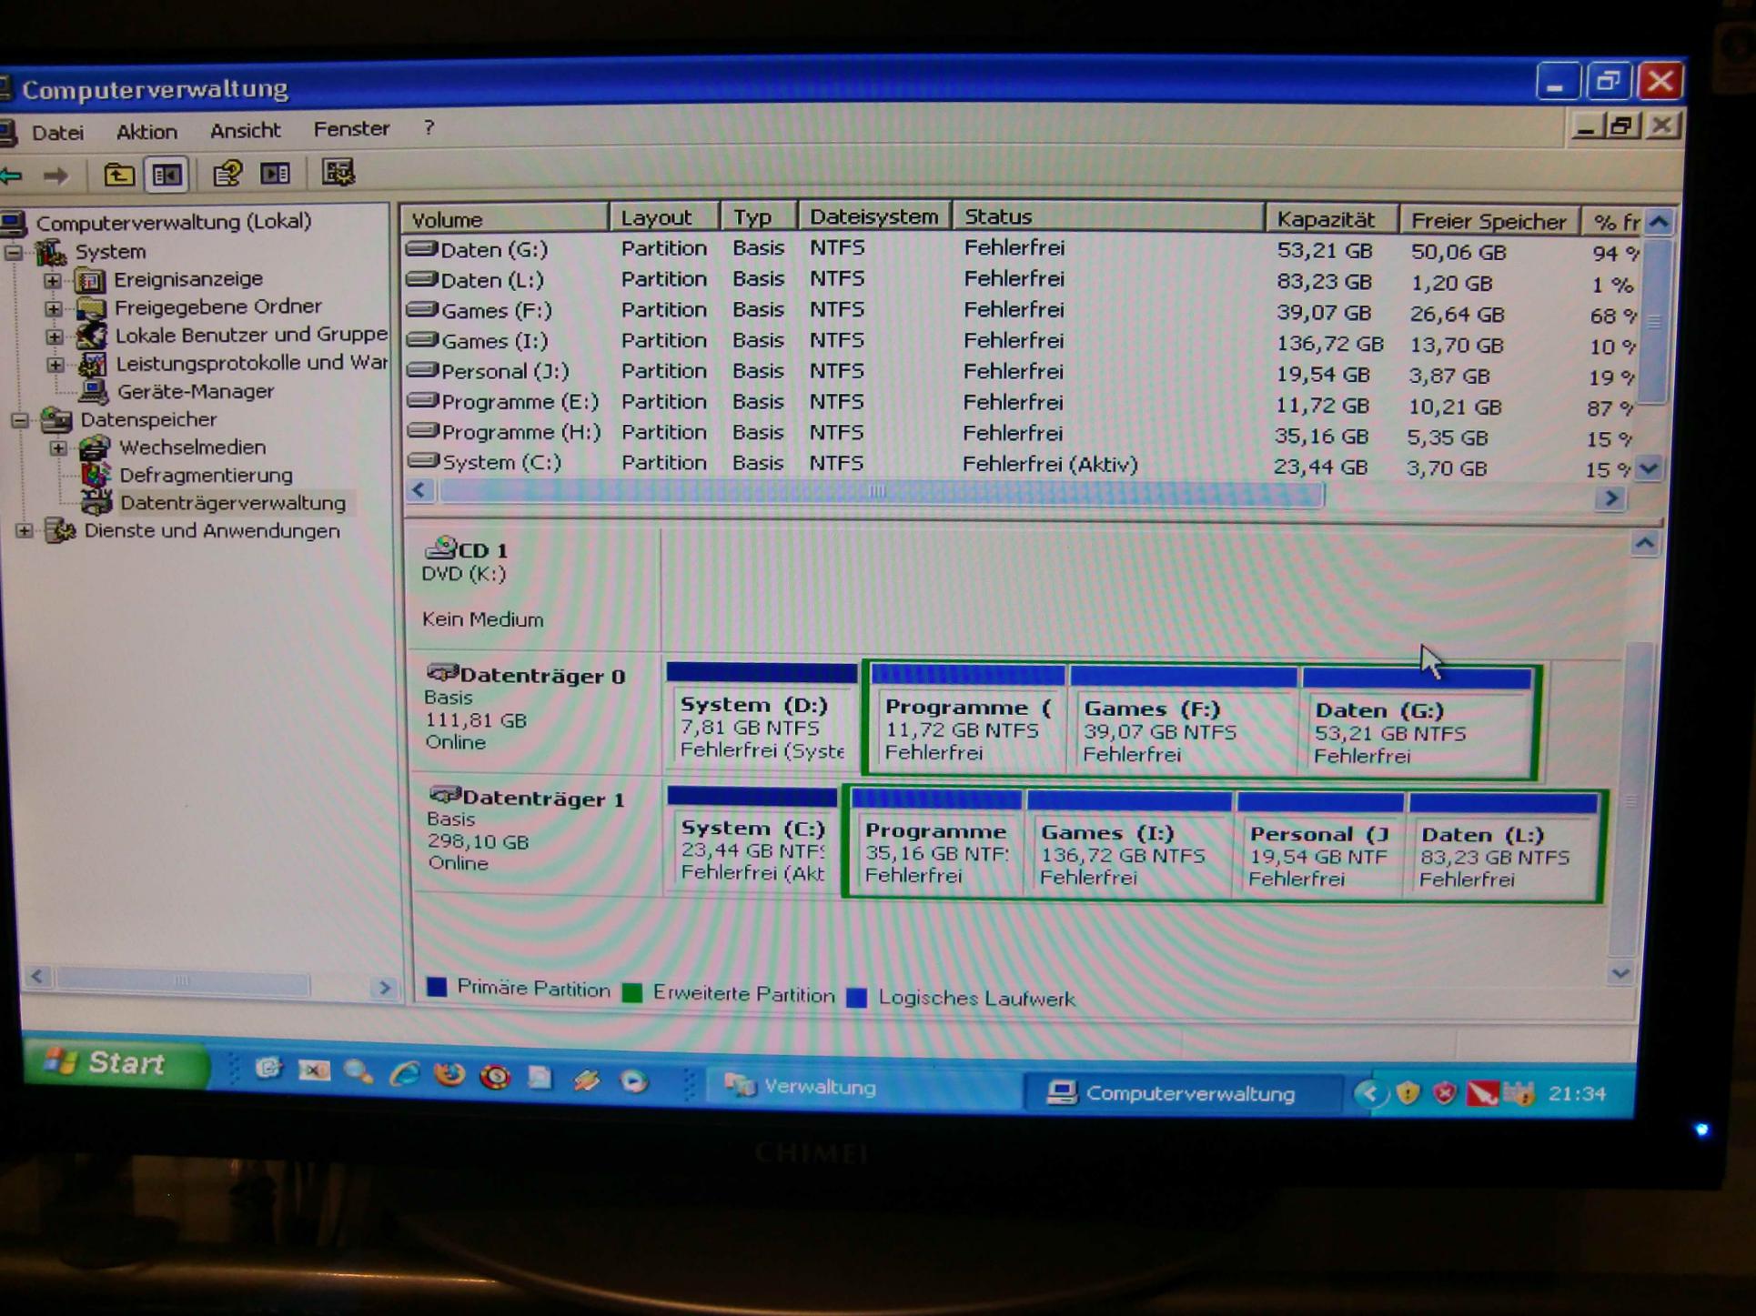The width and height of the screenshot is (1756, 1316).
Task: Open the Ansicht menu
Action: click(245, 130)
